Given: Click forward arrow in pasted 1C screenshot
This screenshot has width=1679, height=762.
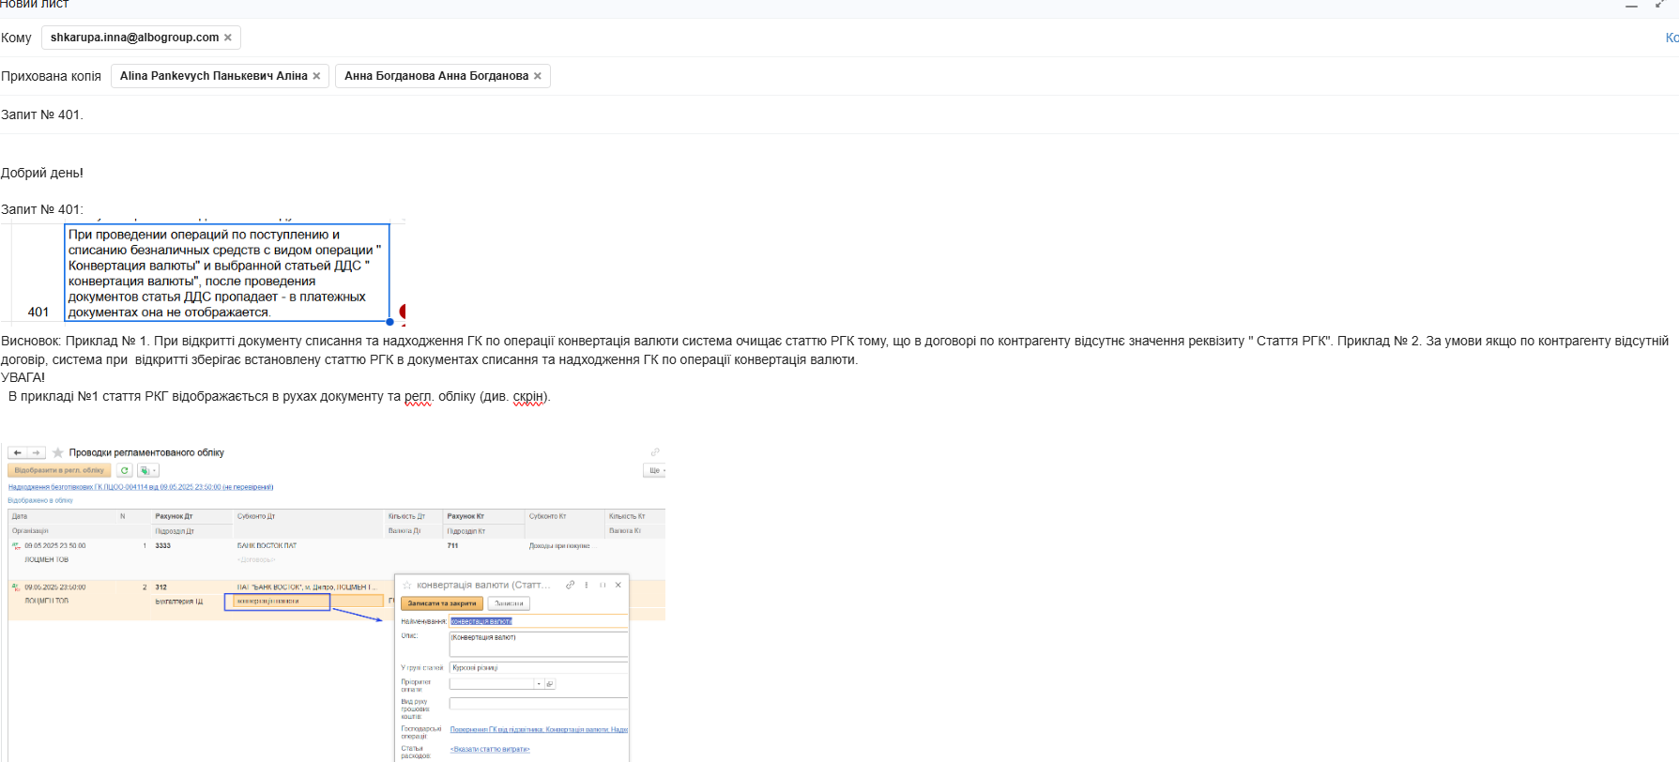Looking at the screenshot, I should (36, 452).
